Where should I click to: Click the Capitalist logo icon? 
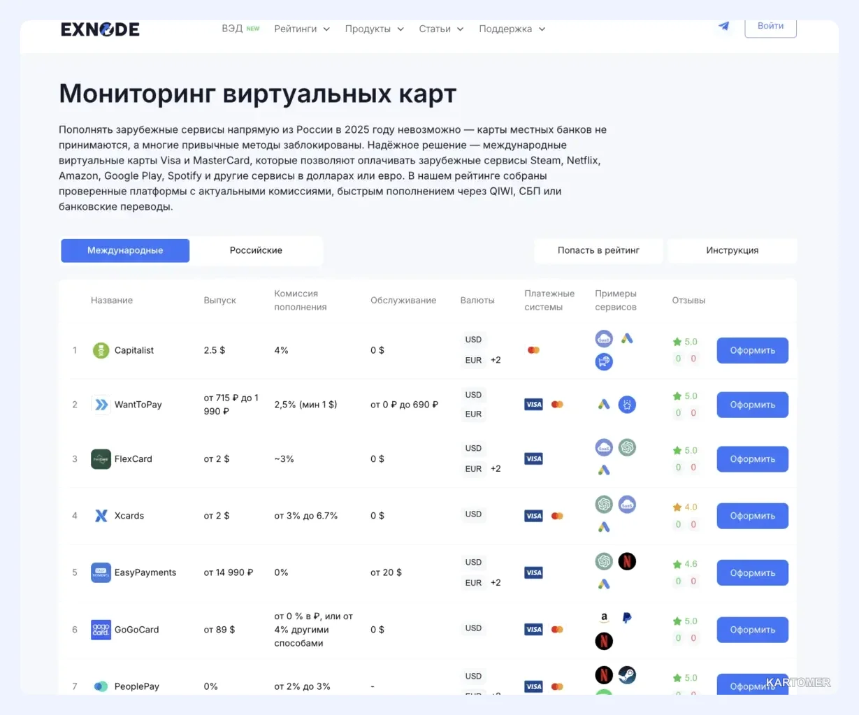tap(101, 350)
